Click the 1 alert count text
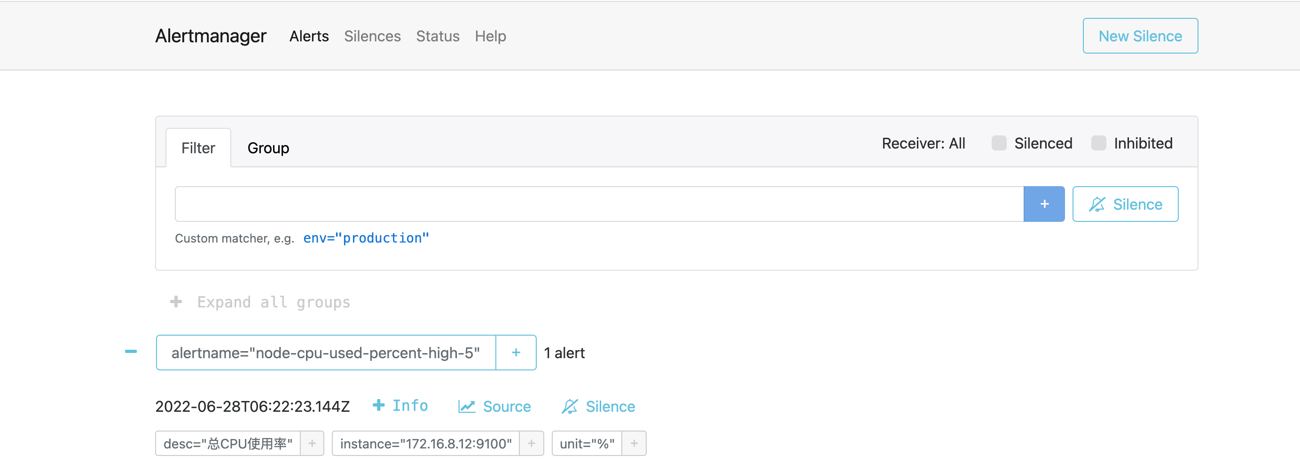 564,353
